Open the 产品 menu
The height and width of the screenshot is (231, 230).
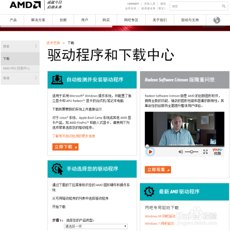click(x=13, y=20)
